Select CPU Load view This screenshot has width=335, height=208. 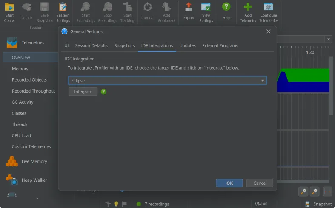tap(21, 135)
